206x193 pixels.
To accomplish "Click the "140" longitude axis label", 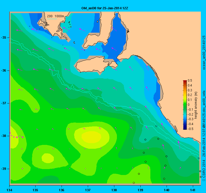I will click(167, 190).
